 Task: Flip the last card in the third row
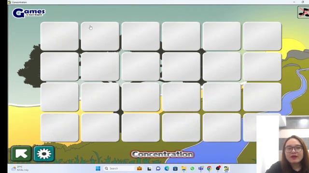263,97
